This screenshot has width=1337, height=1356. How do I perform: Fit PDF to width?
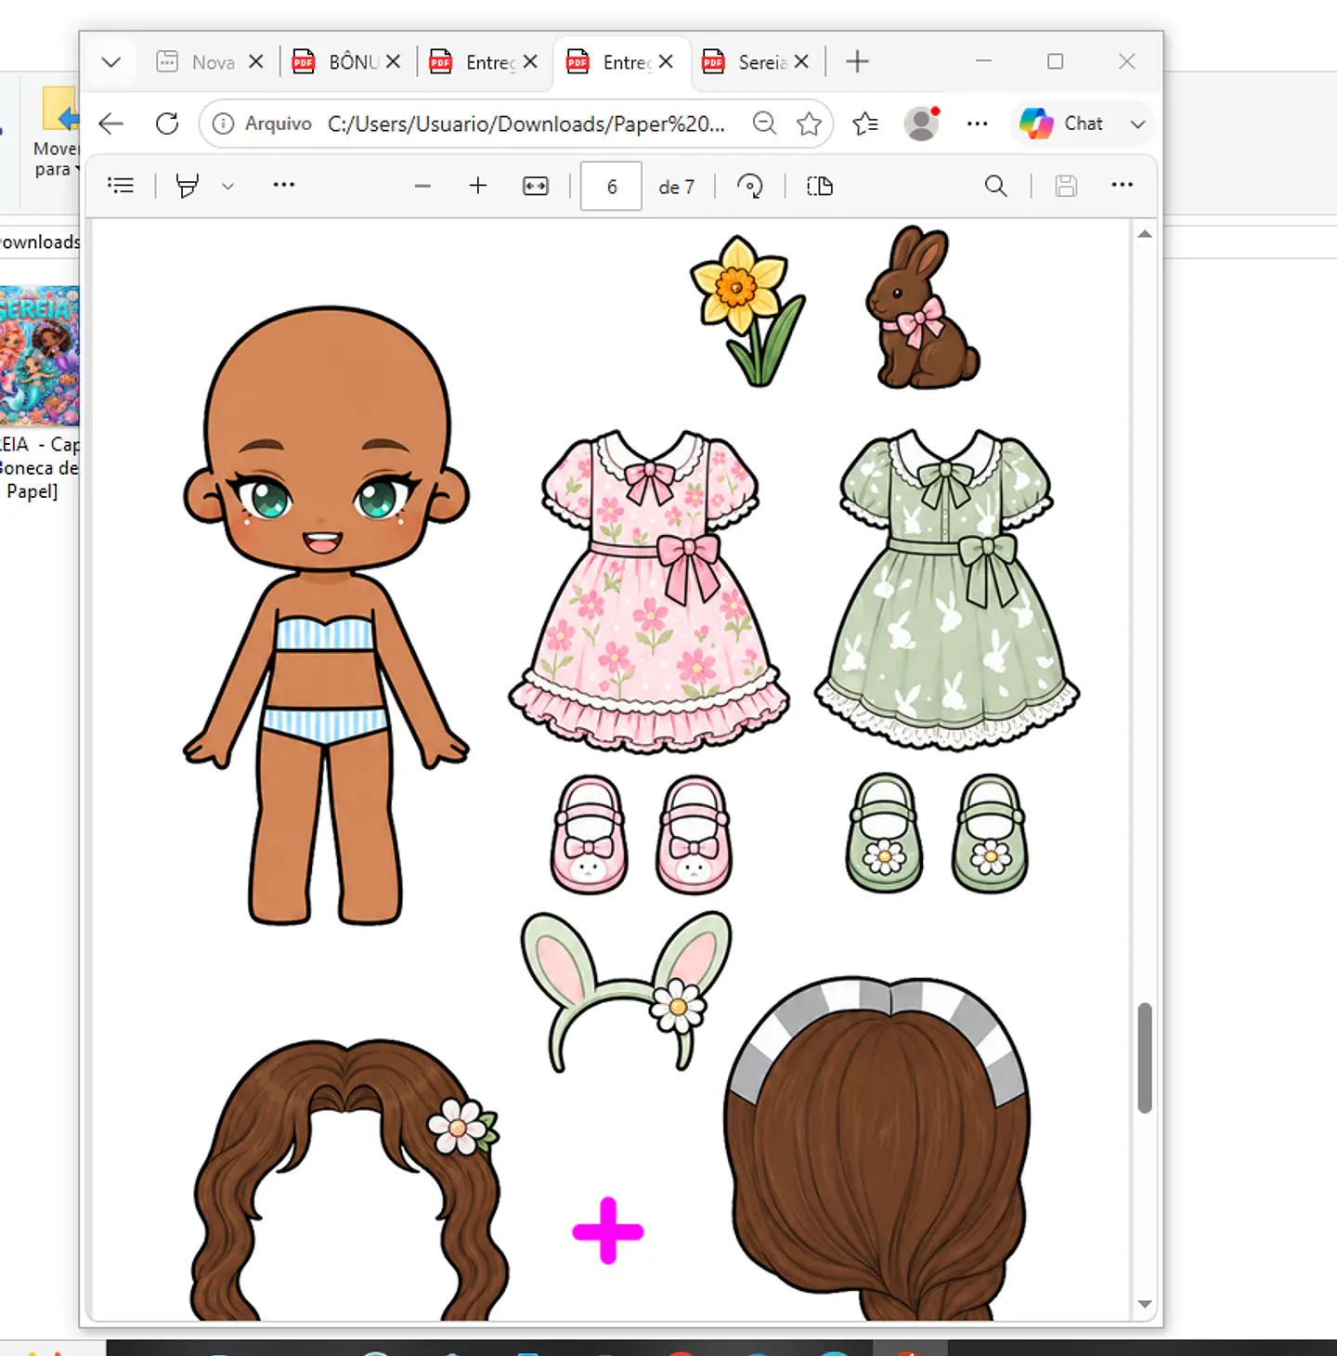(536, 186)
